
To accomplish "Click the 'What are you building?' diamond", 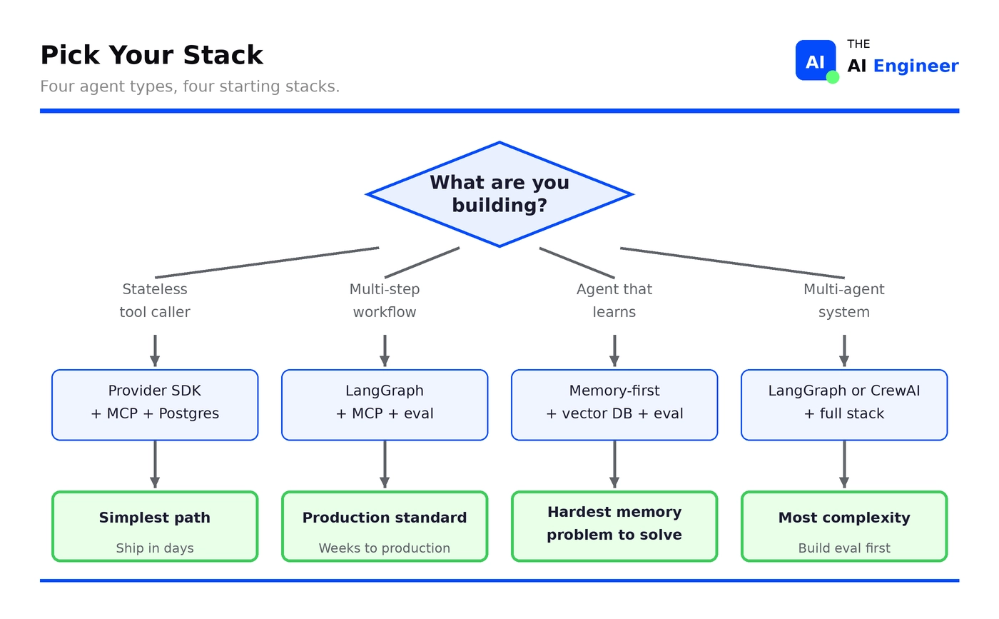I will click(499, 194).
